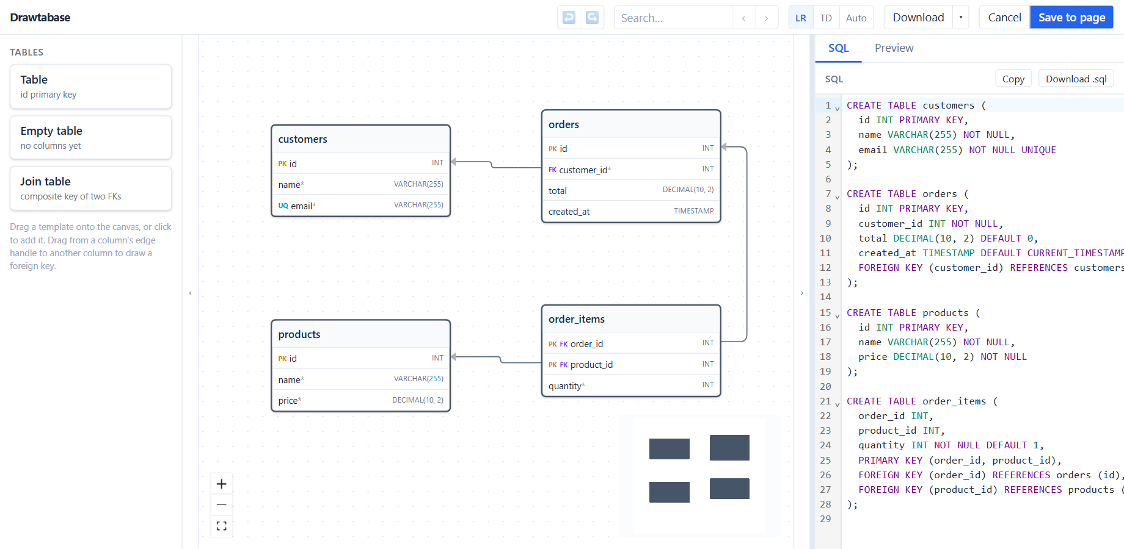Click the minimap overview in canvas
This screenshot has width=1124, height=549.
(x=699, y=475)
